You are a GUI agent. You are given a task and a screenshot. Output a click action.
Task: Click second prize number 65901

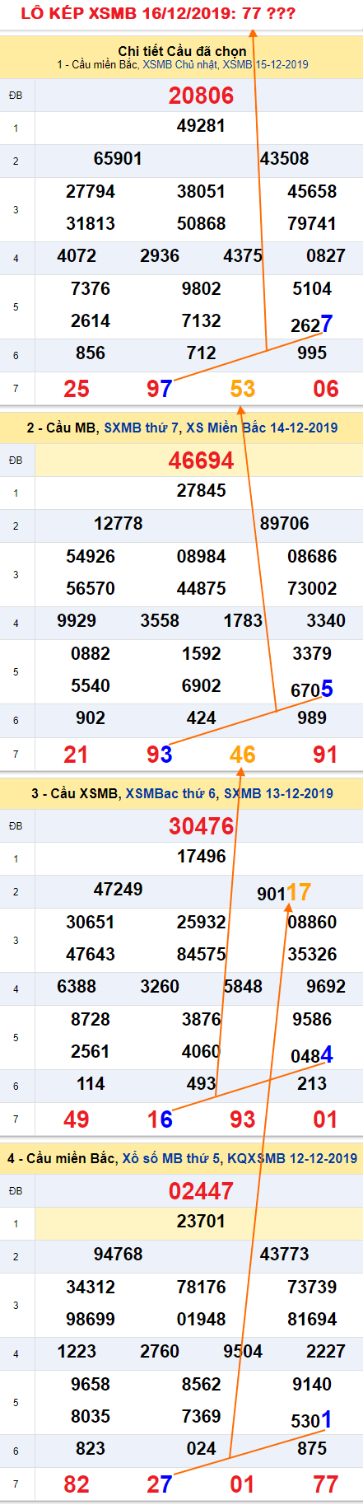pyautogui.click(x=118, y=158)
